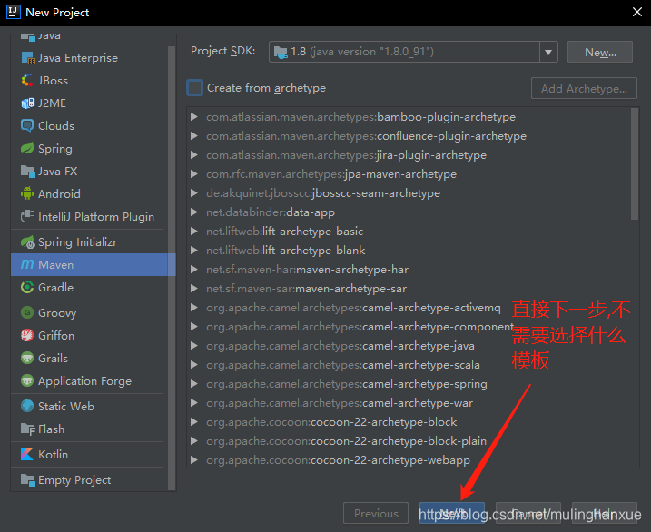Expand jira-plugin-archetype node
The image size is (651, 532).
click(194, 154)
